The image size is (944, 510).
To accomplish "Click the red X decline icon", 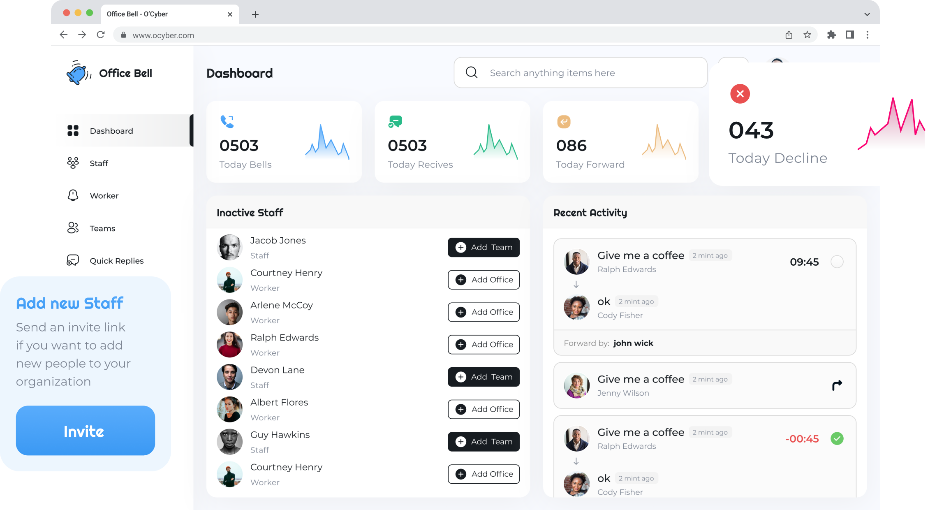I will pos(740,94).
